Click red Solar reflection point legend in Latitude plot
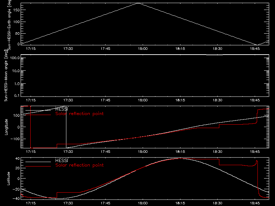Image resolution: width=275 pixels, height=206 pixels. [79, 165]
